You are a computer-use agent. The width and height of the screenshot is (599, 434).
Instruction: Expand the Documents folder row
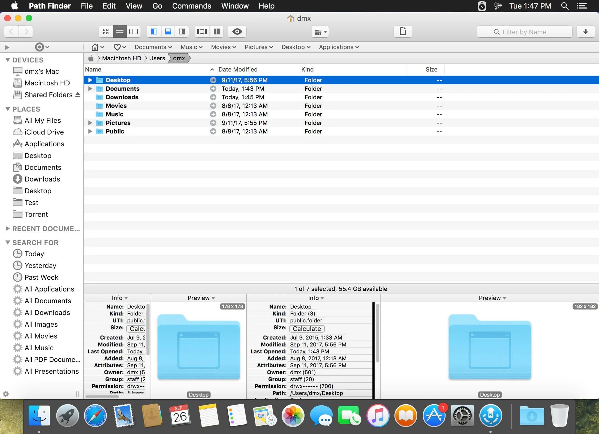(x=90, y=89)
